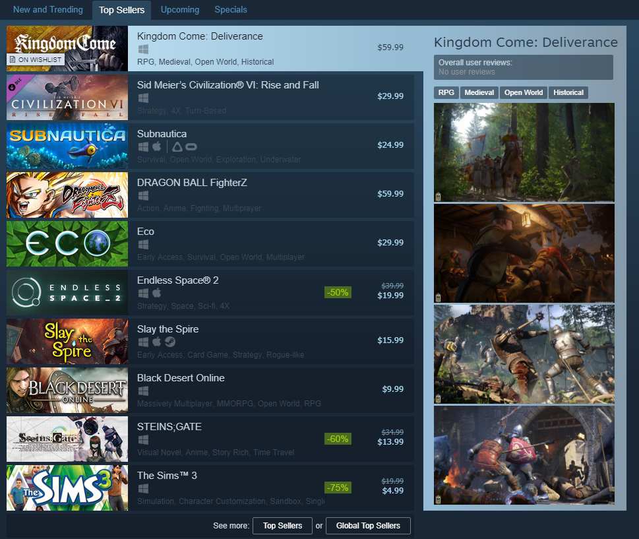Open the Upcoming tab
Viewport: 639px width, 539px height.
tap(180, 9)
